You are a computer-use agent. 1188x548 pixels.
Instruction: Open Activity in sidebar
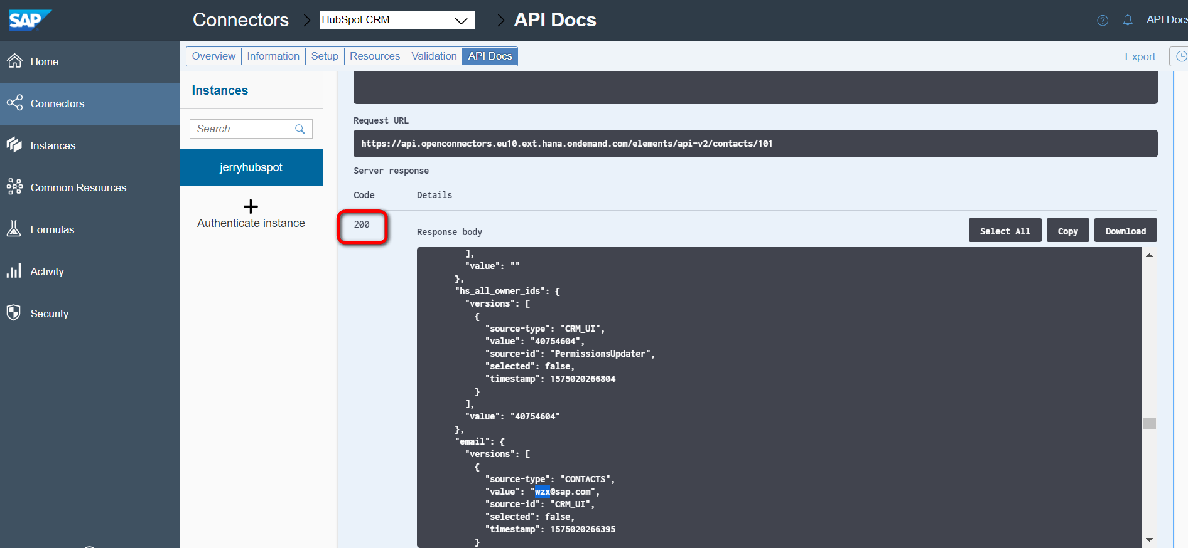[x=47, y=271]
